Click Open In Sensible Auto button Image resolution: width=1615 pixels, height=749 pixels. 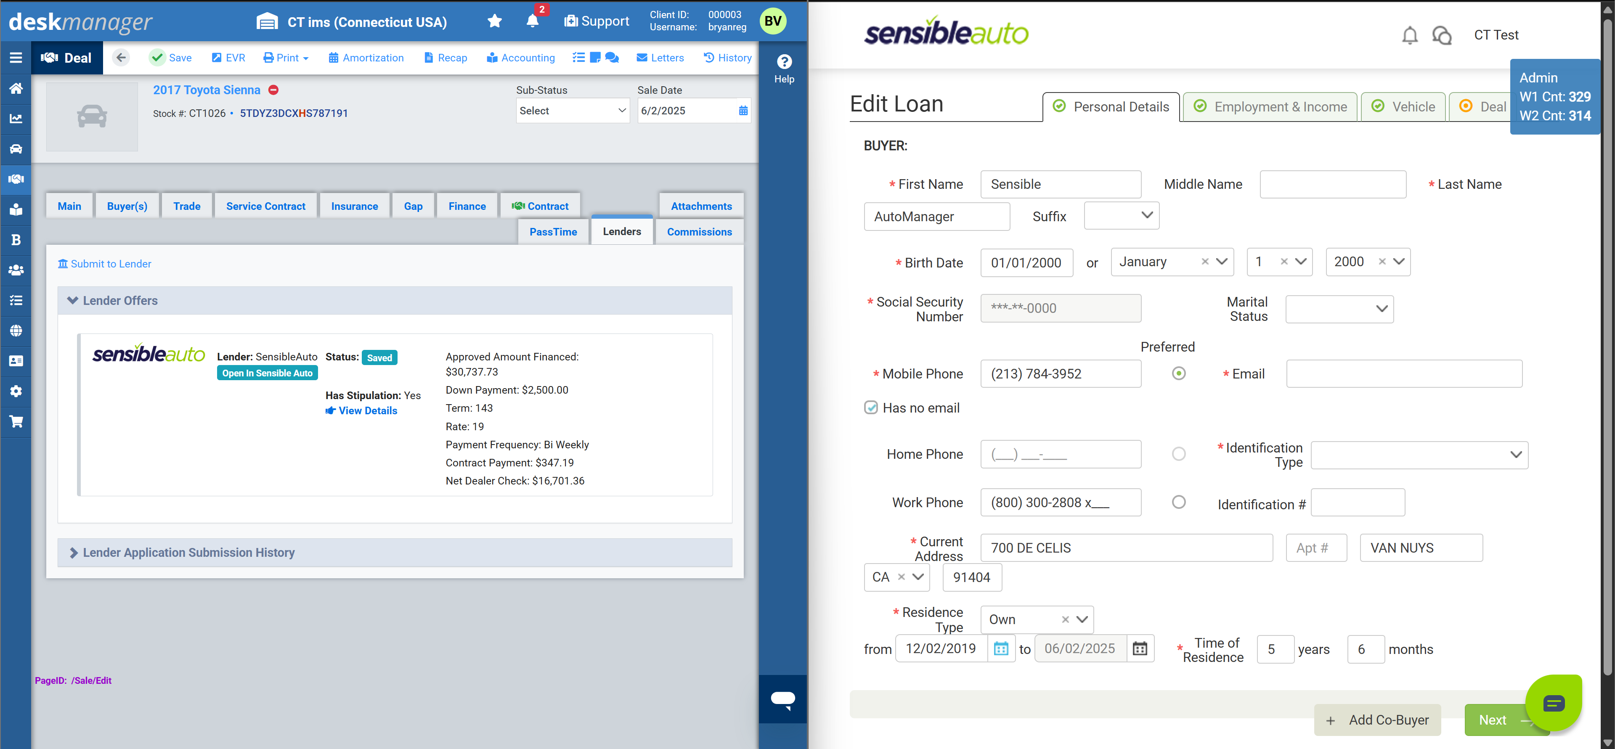point(267,373)
